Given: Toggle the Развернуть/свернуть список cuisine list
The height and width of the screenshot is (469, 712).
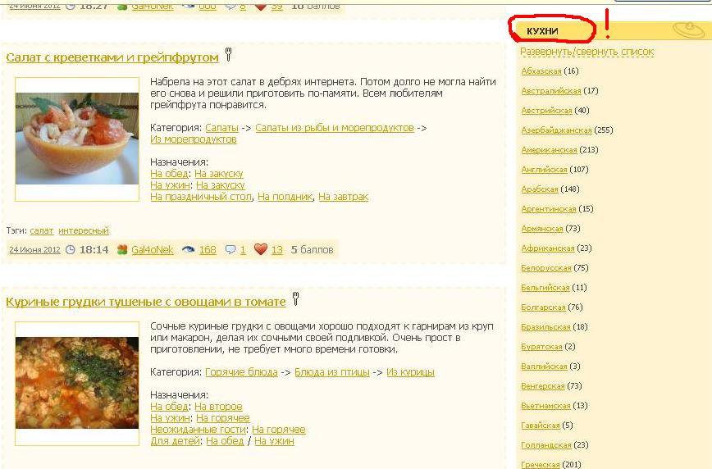Looking at the screenshot, I should tap(586, 52).
